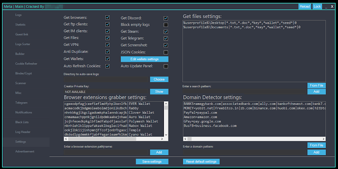Click Choose for auto-save logs directory
The width and height of the screenshot is (338, 169).
[x=159, y=79]
